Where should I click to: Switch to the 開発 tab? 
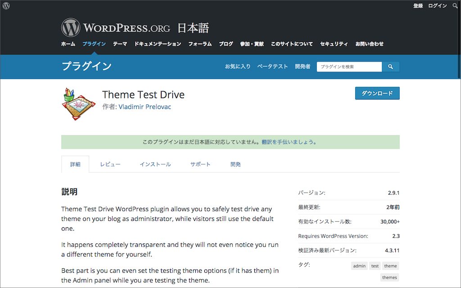[235, 164]
